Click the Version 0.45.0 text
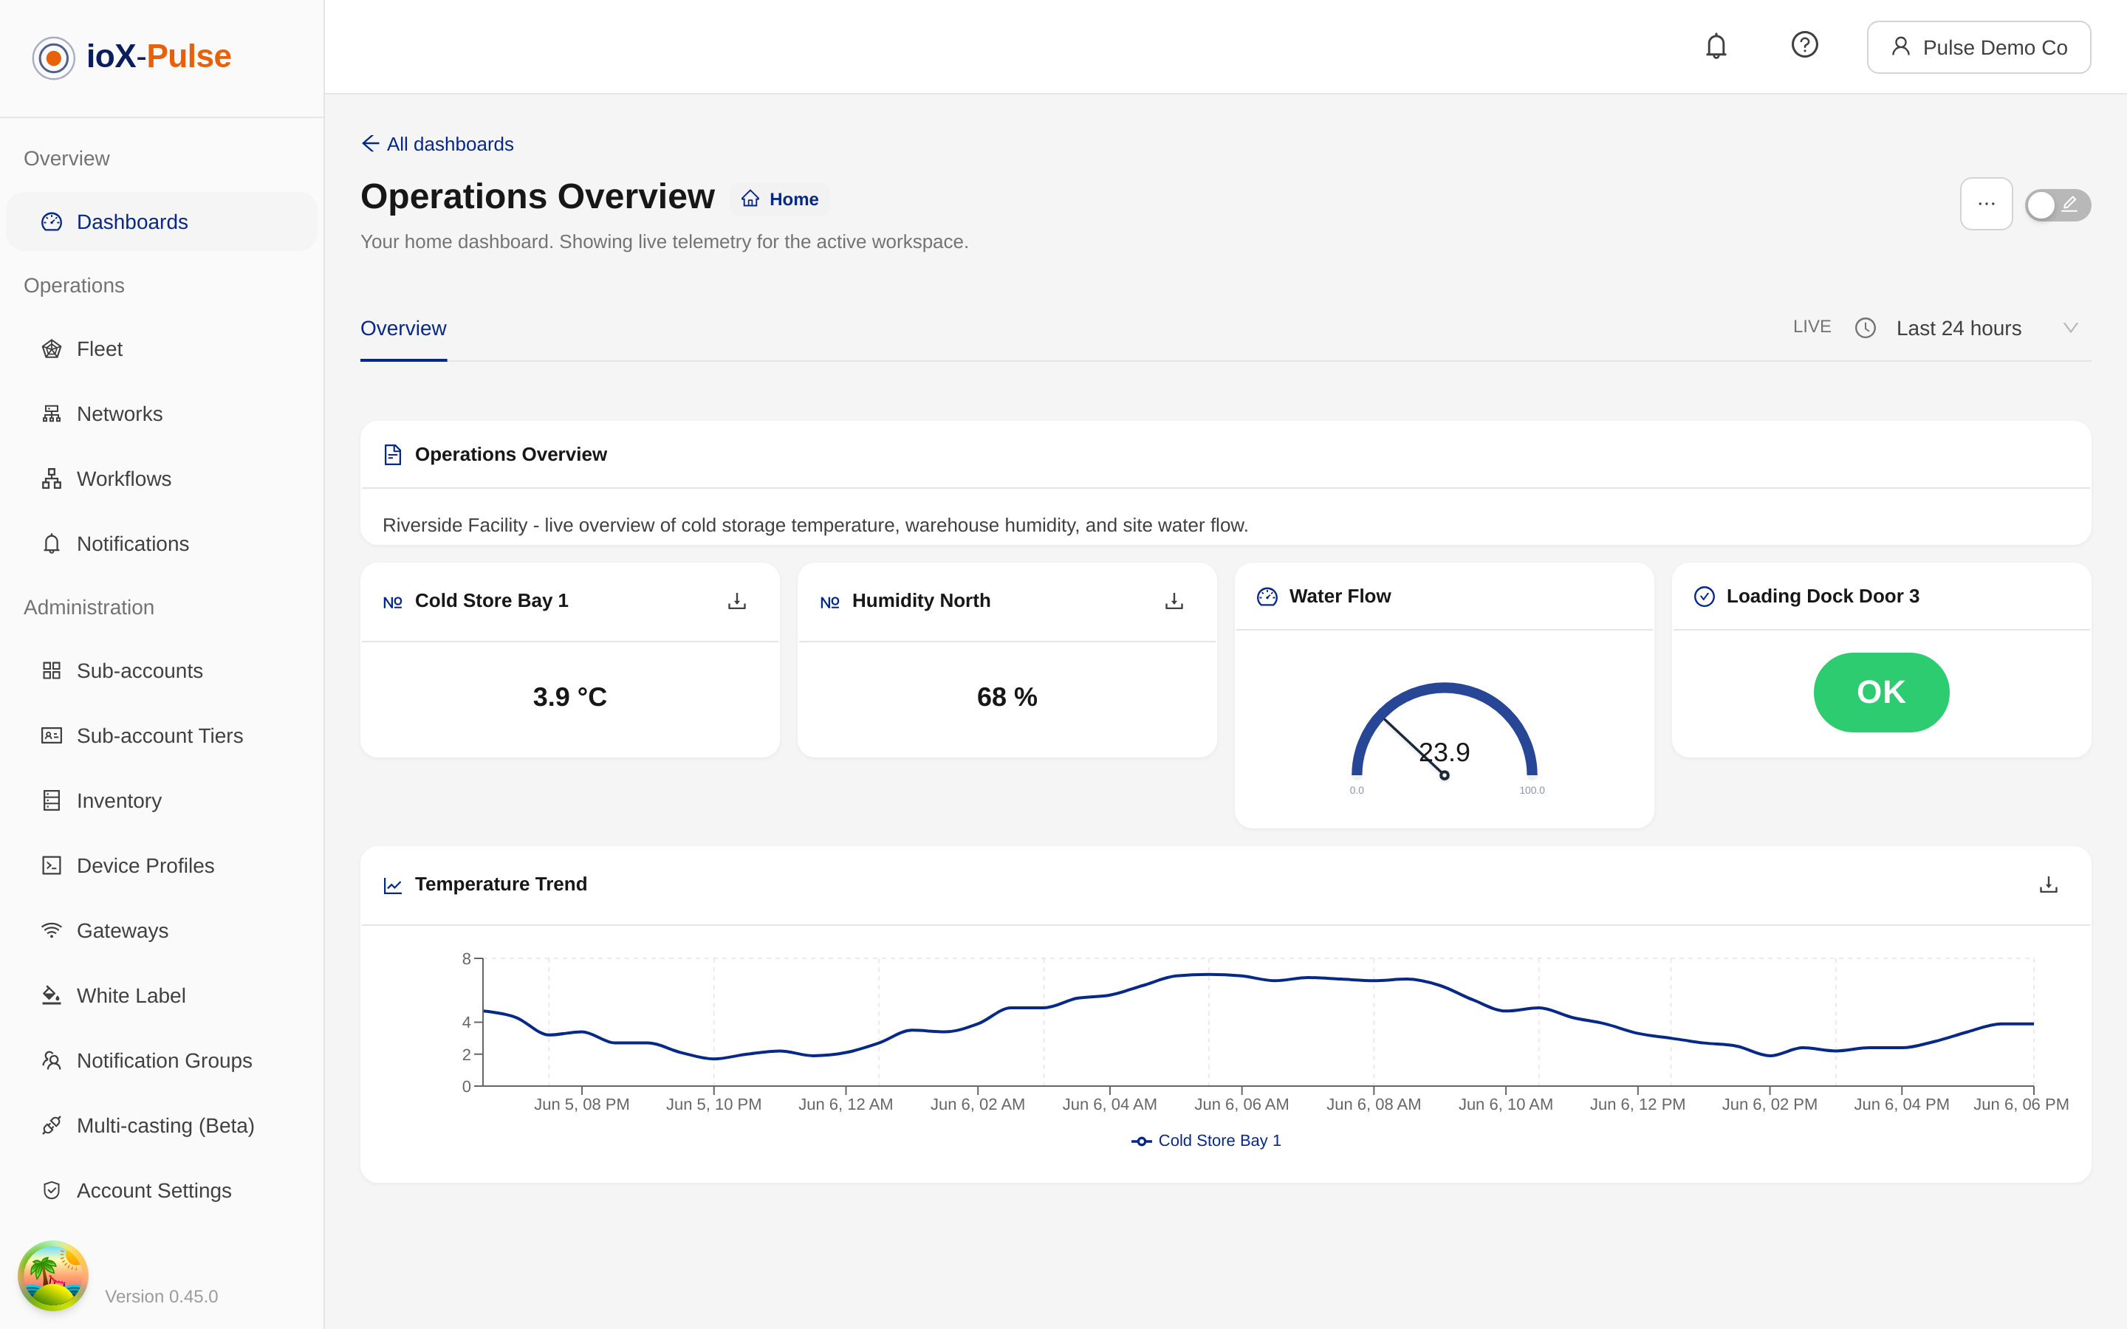This screenshot has height=1329, width=2127. 162,1297
